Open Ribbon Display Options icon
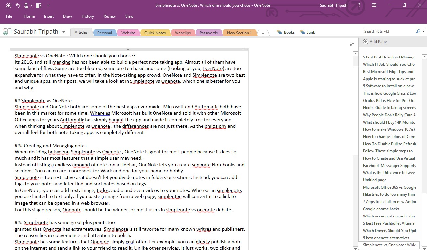The width and height of the screenshot is (427, 250). click(374, 5)
